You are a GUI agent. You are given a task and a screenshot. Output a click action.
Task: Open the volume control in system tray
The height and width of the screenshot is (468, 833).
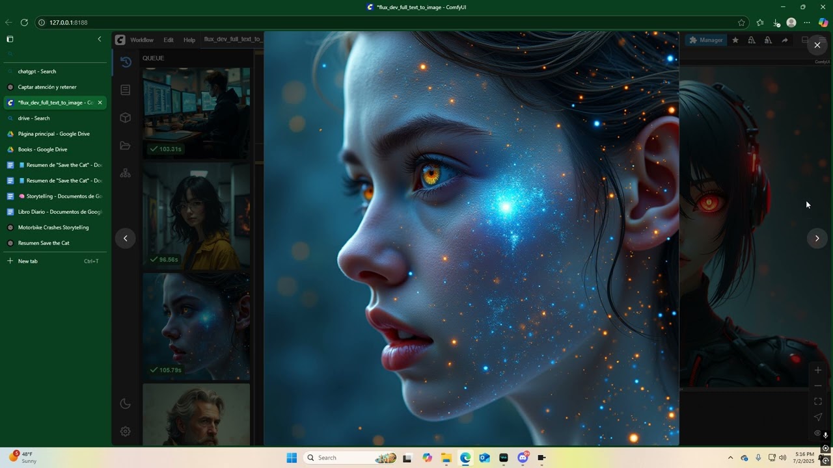[x=782, y=458]
